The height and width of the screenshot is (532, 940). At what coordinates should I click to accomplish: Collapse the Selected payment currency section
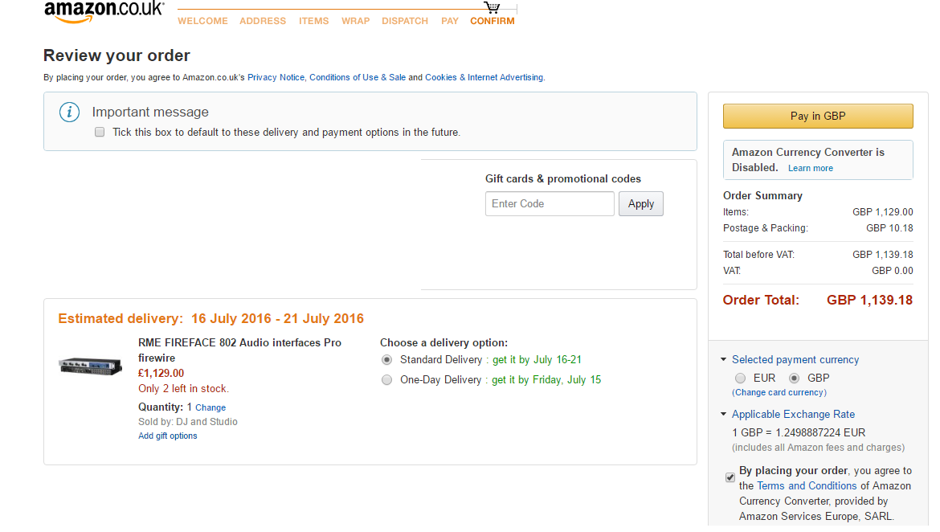click(724, 360)
